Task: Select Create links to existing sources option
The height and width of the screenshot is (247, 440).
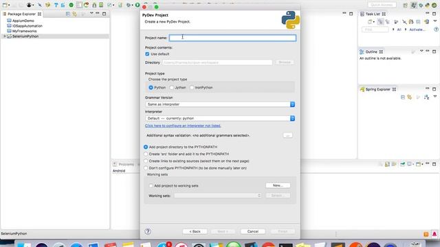Action: click(x=146, y=161)
